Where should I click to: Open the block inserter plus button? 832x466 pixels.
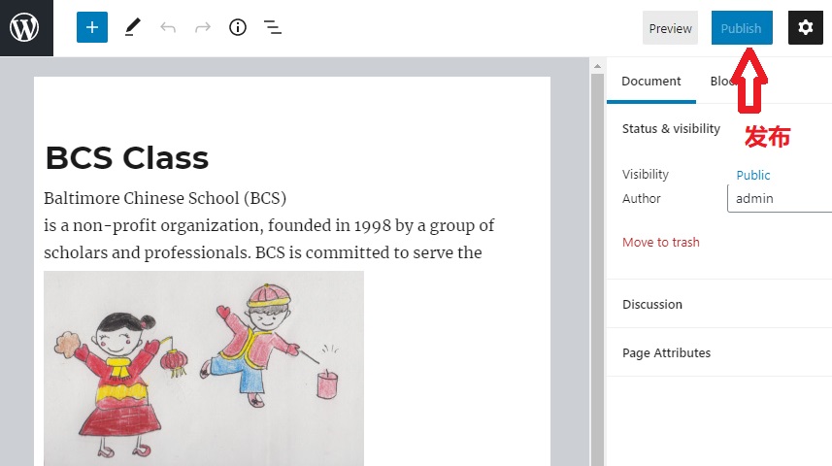92,28
